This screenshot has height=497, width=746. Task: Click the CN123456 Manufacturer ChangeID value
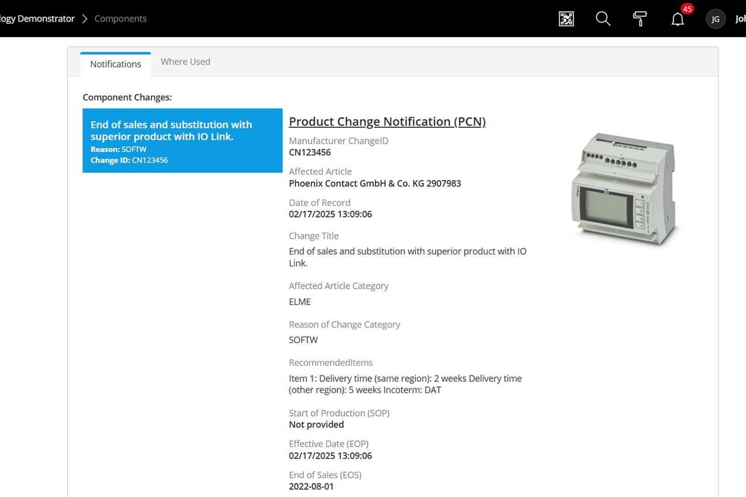310,152
